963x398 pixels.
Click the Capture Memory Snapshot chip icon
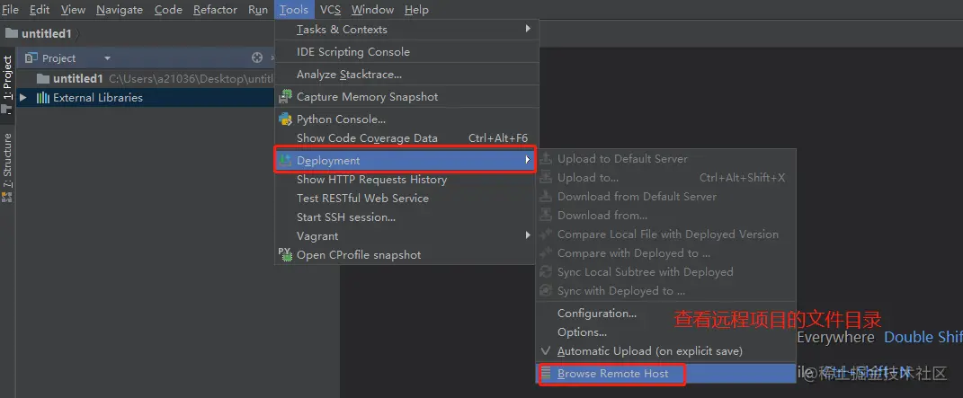pyautogui.click(x=285, y=96)
